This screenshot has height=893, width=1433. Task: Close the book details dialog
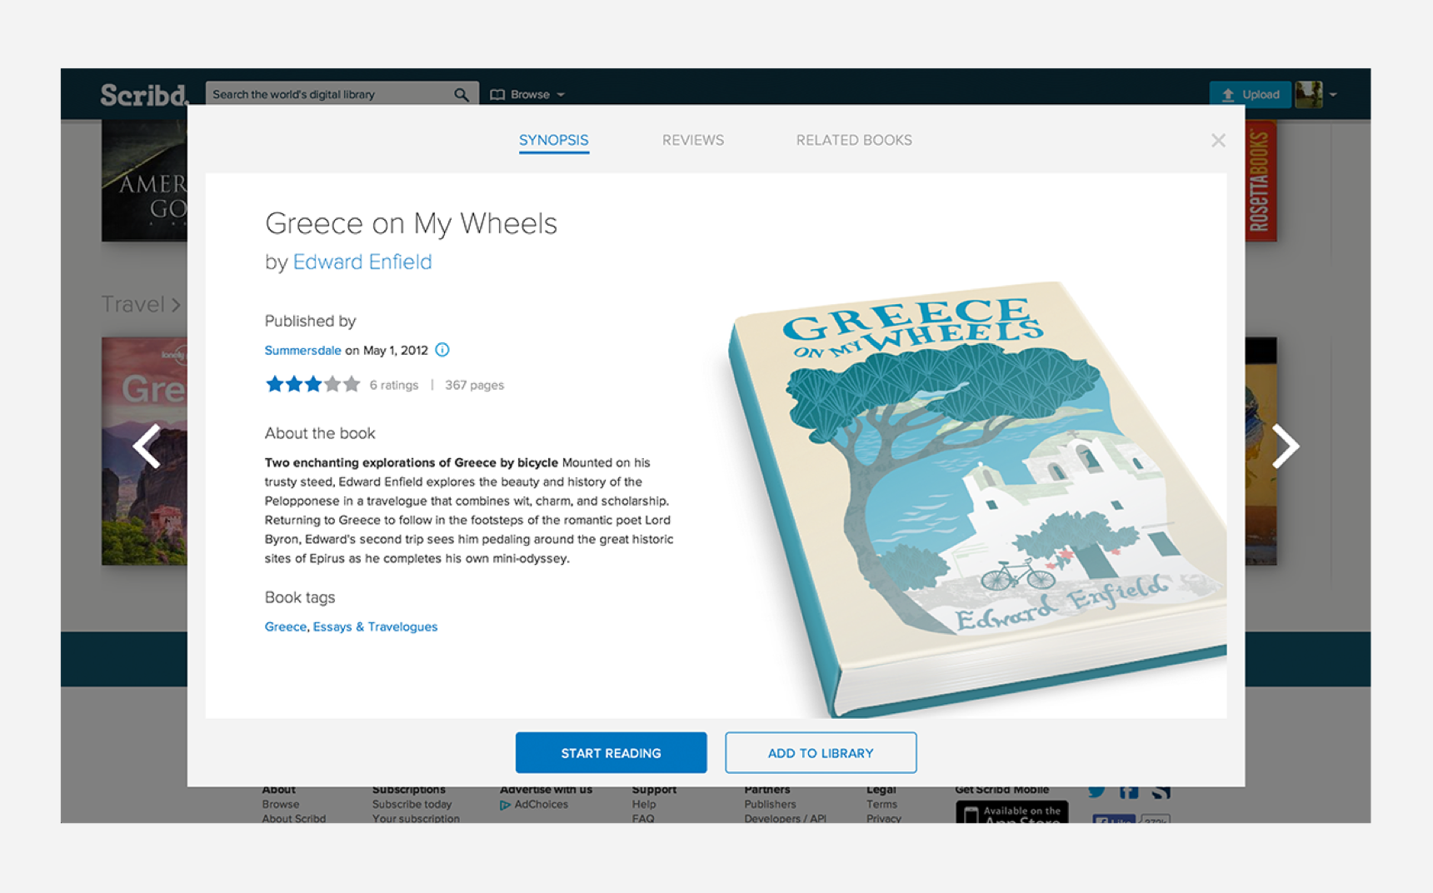tap(1218, 141)
